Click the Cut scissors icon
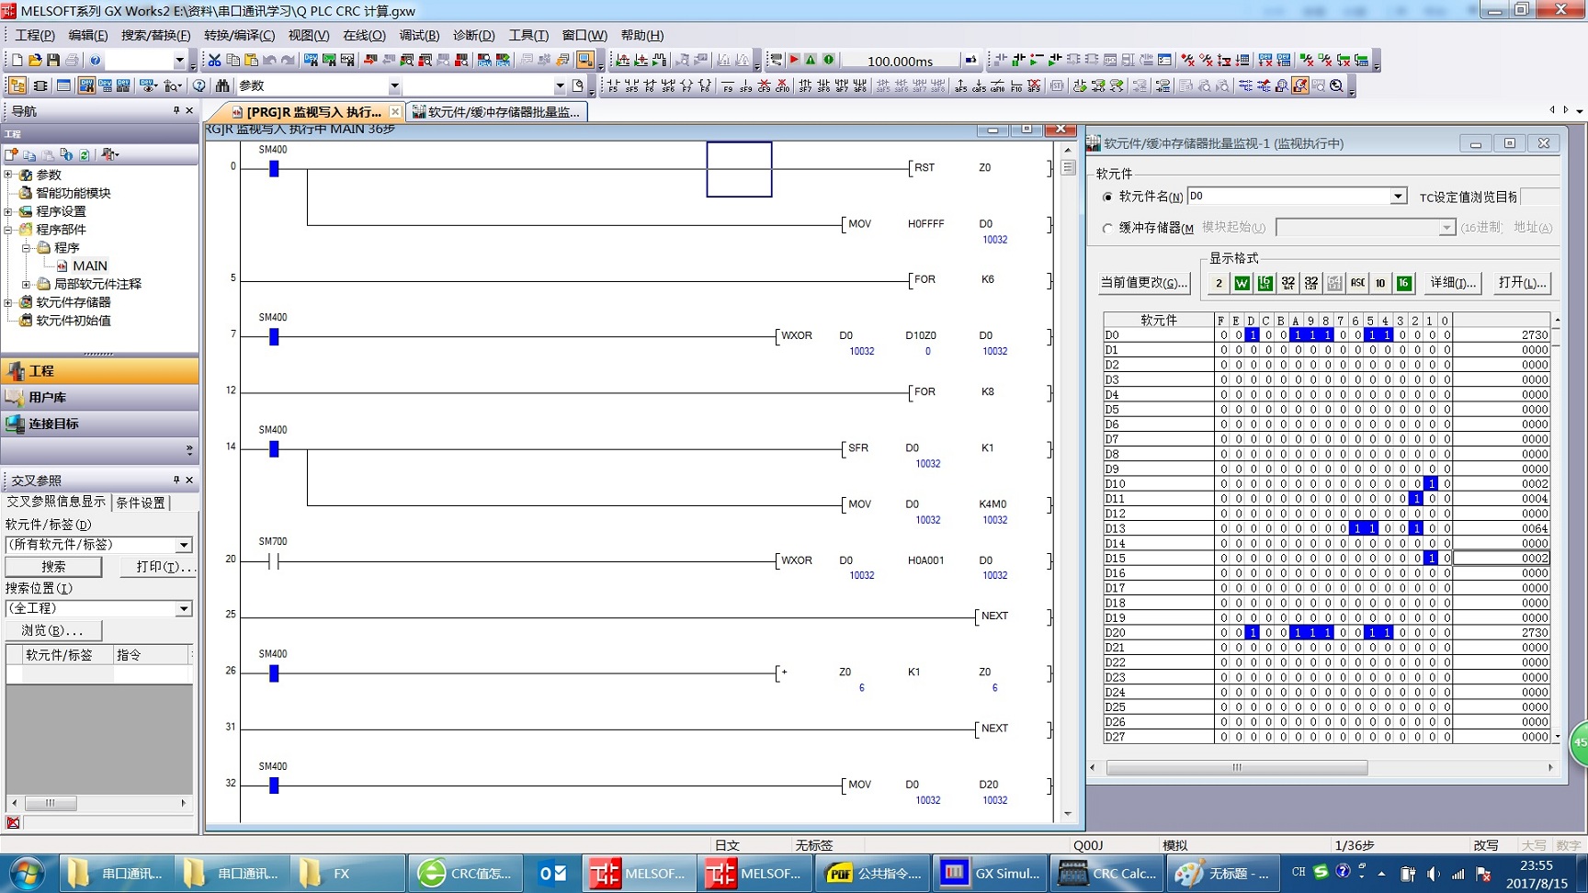 click(x=214, y=61)
